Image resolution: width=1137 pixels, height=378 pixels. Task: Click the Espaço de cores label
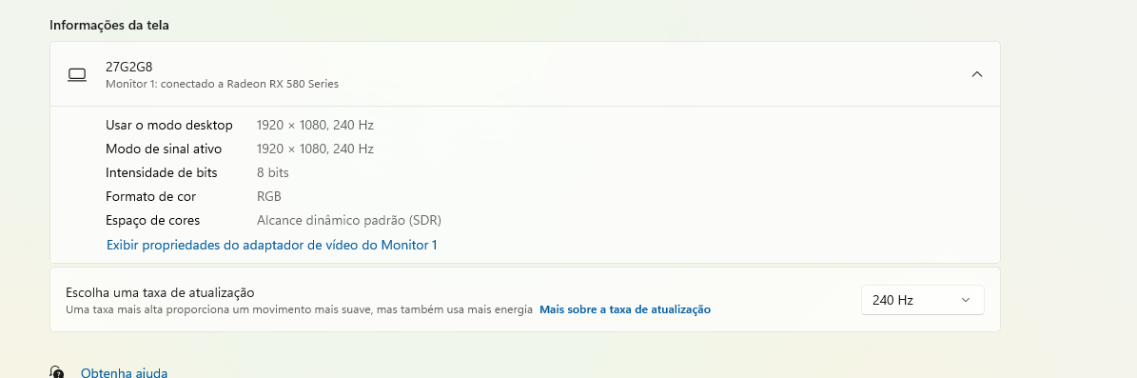click(153, 220)
